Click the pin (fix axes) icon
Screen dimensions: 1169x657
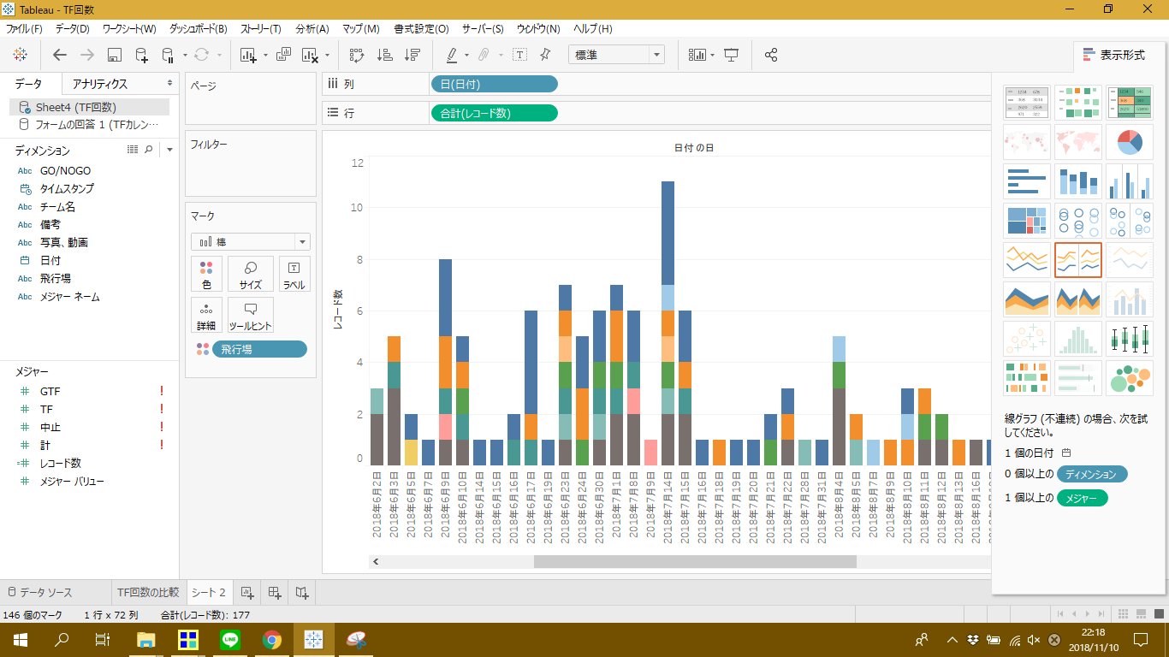click(x=545, y=55)
